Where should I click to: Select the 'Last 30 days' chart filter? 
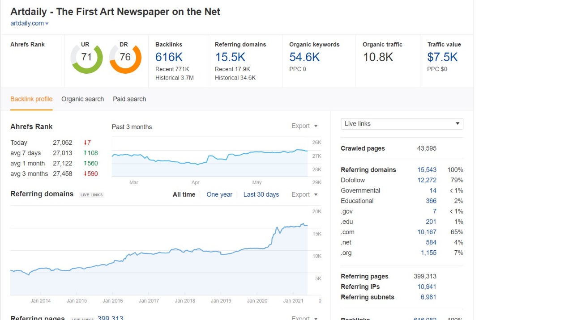click(261, 194)
